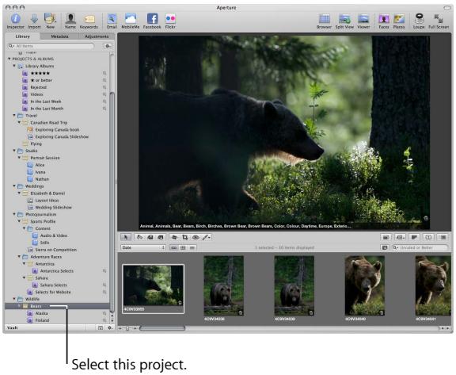This screenshot has width=456, height=375.
Task: Collapse the Weddings folder
Action: [x=14, y=186]
